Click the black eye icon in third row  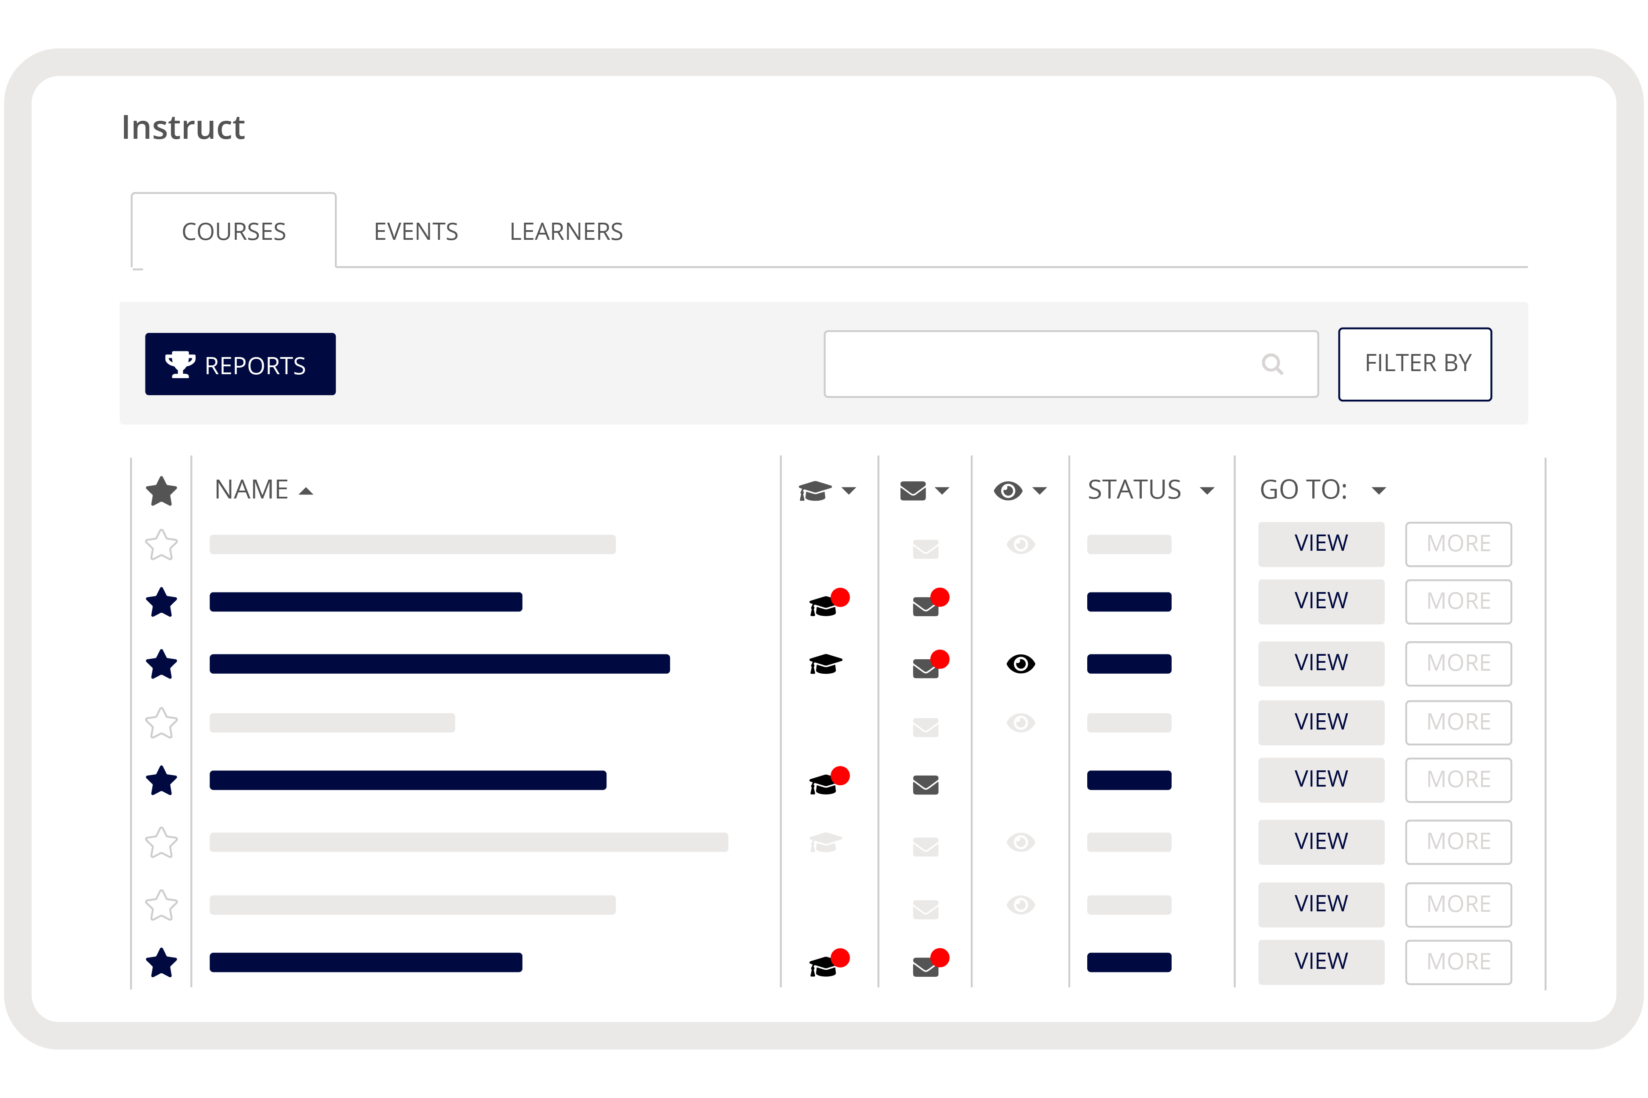(x=1020, y=663)
